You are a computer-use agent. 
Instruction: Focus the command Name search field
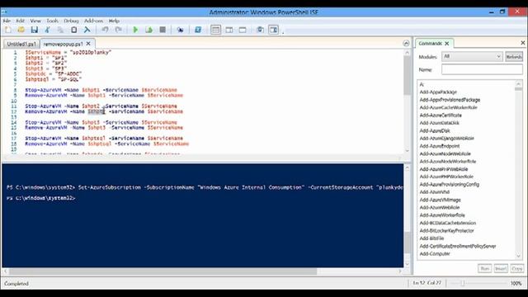click(482, 69)
